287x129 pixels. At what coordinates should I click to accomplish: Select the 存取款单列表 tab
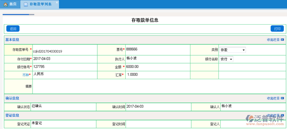click(40, 4)
